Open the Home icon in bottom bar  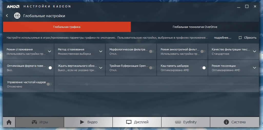coord(9,122)
